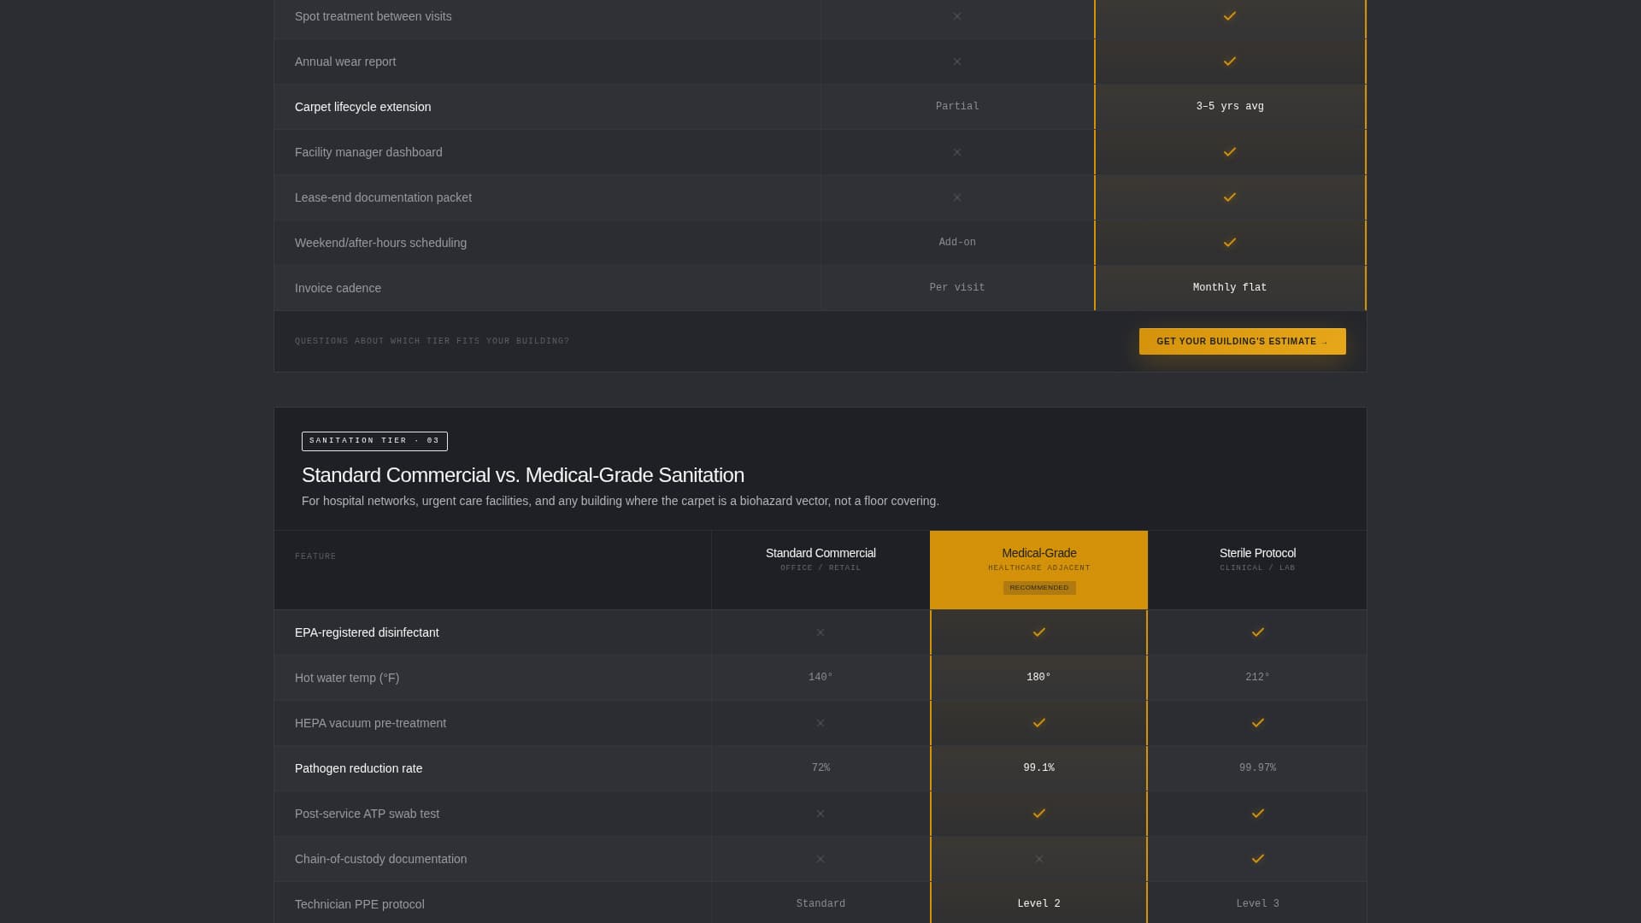Click Standard Commercial X for EPA-registered disinfectant
1641x923 pixels.
pos(820,632)
